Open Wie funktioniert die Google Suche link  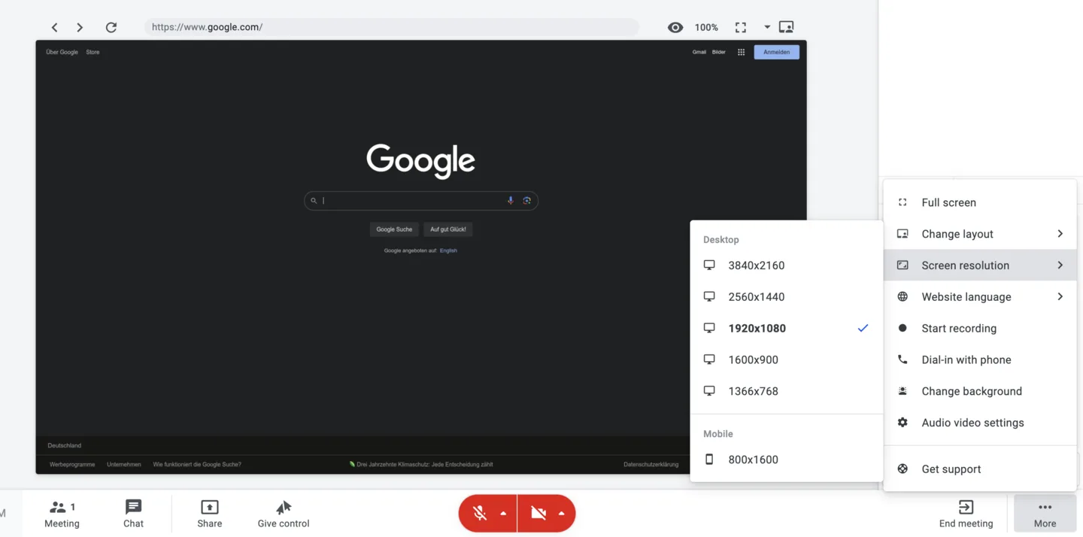click(x=197, y=465)
